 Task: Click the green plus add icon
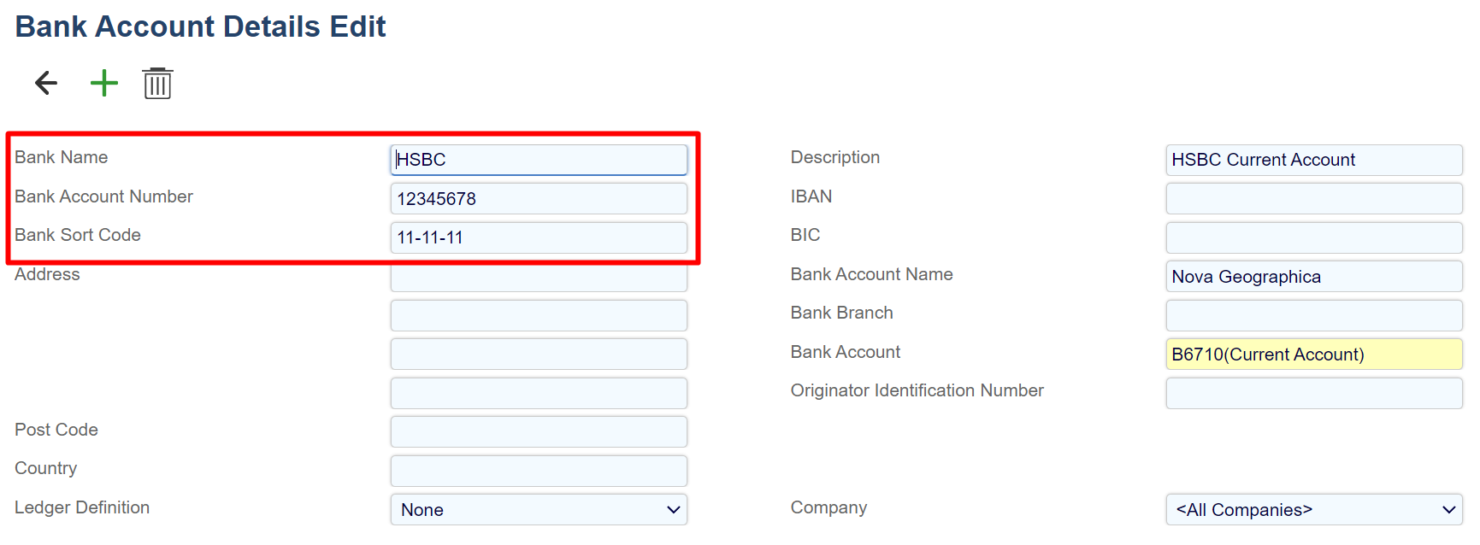click(x=103, y=83)
